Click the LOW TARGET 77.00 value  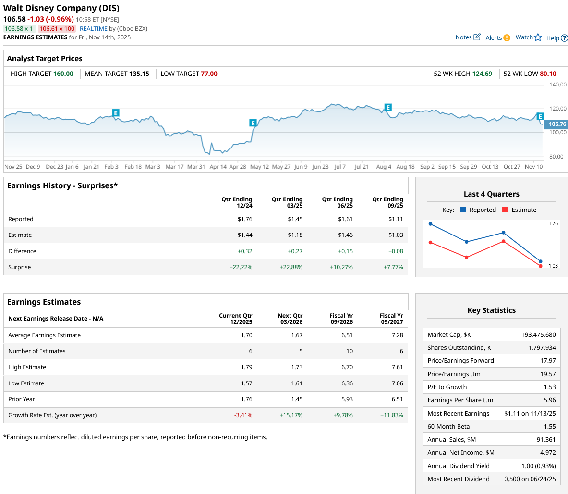[x=209, y=74]
